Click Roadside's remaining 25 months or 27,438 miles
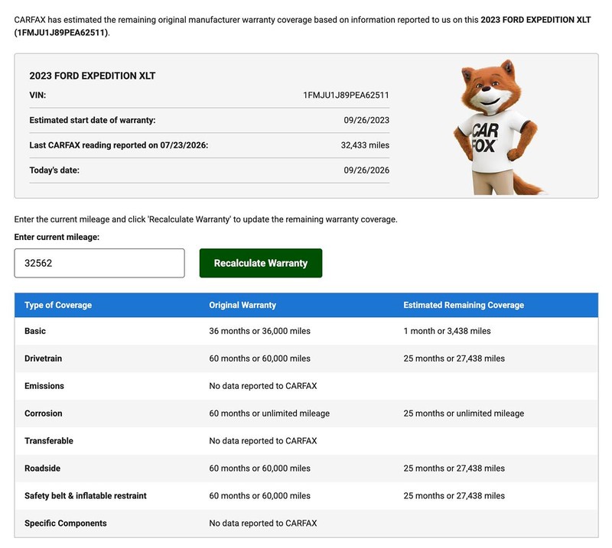 pyautogui.click(x=454, y=468)
